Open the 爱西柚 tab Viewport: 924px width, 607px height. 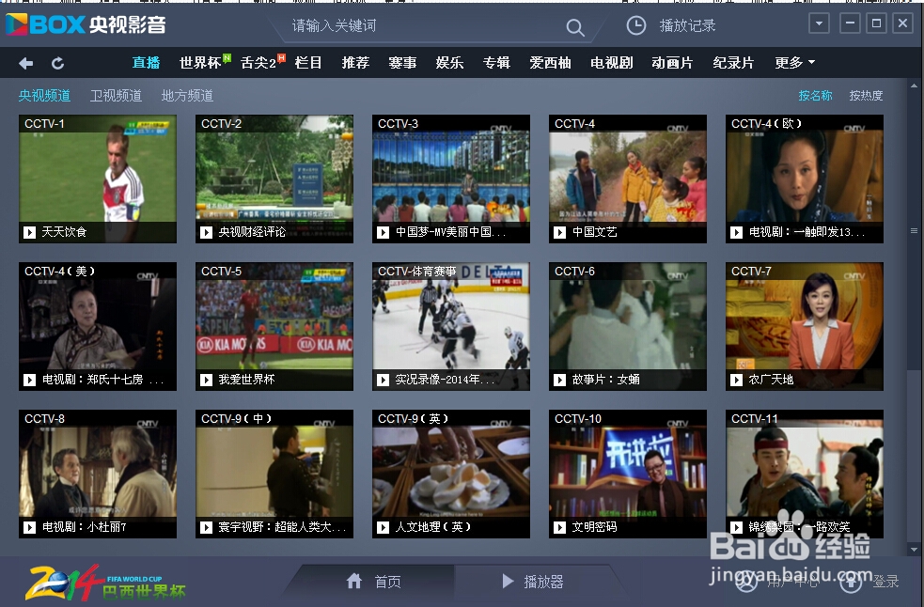(x=550, y=62)
